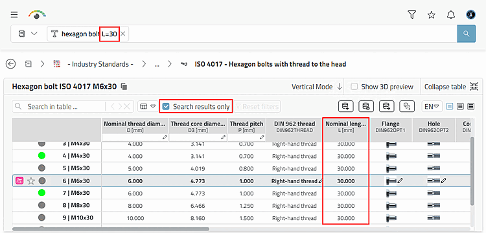The height and width of the screenshot is (233, 486).
Task: Click Reset filters
Action: click(x=257, y=107)
